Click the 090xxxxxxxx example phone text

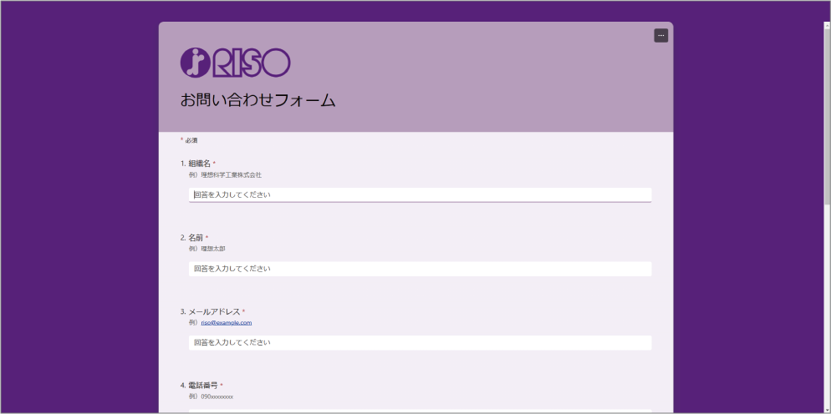pos(217,396)
